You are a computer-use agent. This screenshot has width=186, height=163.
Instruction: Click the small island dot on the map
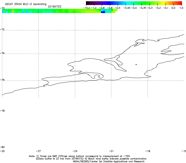click(x=136, y=64)
